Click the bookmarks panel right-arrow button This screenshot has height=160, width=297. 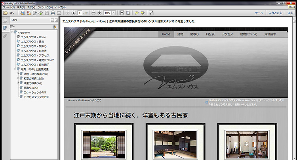(x=56, y=20)
